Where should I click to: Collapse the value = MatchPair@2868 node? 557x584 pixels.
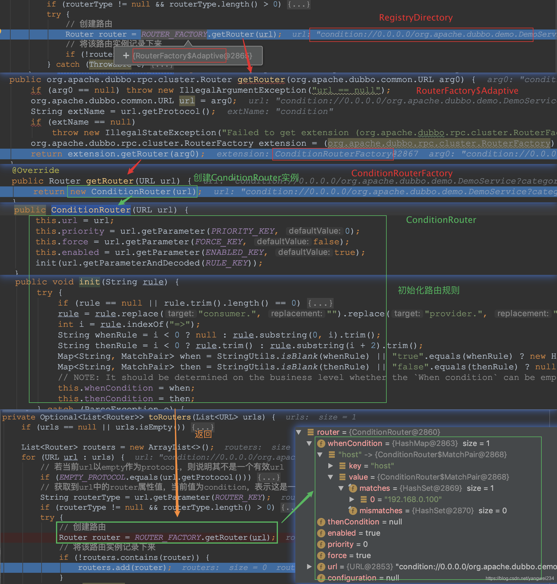[x=330, y=477]
